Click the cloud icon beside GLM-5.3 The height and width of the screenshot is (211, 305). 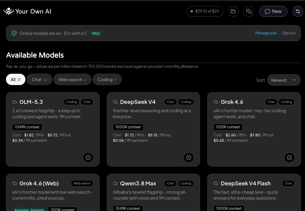coord(15,102)
